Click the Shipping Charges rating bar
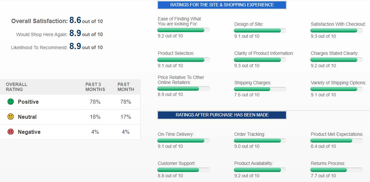 tap(260, 89)
